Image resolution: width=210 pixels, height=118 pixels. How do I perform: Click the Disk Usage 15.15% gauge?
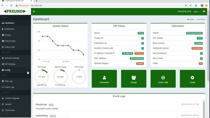[42, 77]
